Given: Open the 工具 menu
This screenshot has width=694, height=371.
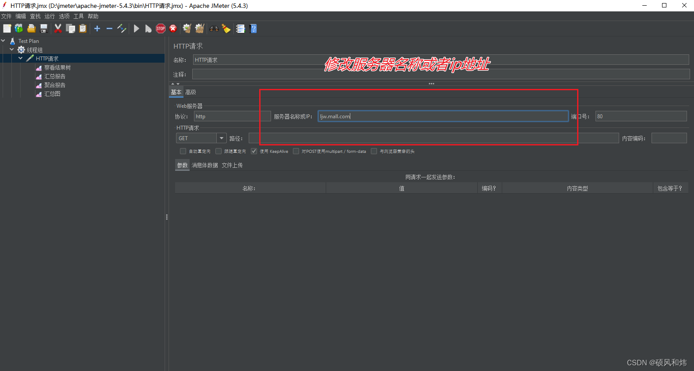Looking at the screenshot, I should 78,16.
